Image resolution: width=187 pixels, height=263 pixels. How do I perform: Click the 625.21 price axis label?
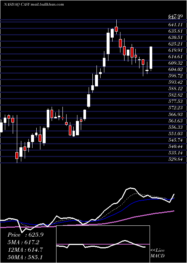(x=176, y=44)
